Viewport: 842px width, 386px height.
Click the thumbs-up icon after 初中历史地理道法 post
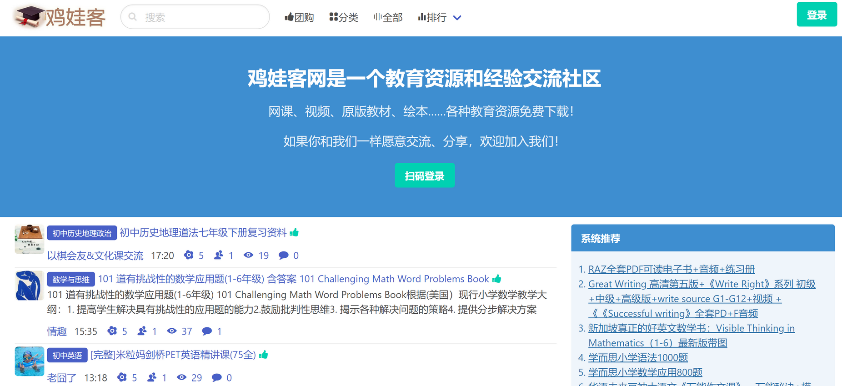point(295,233)
